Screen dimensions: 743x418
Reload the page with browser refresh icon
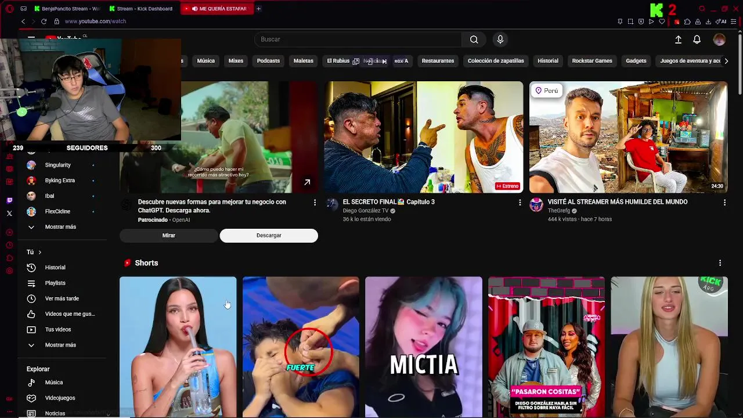point(44,21)
